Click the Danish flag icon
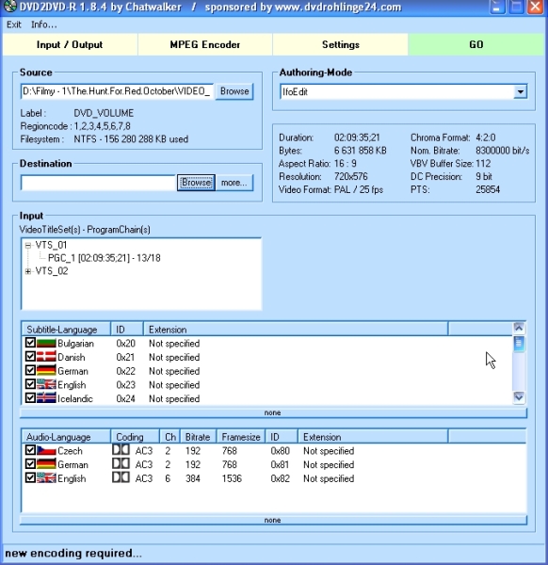Viewport: 548px width, 565px height. [46, 357]
